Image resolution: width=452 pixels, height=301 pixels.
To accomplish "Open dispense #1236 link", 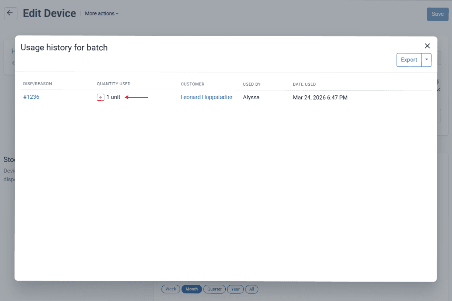I will tap(31, 97).
